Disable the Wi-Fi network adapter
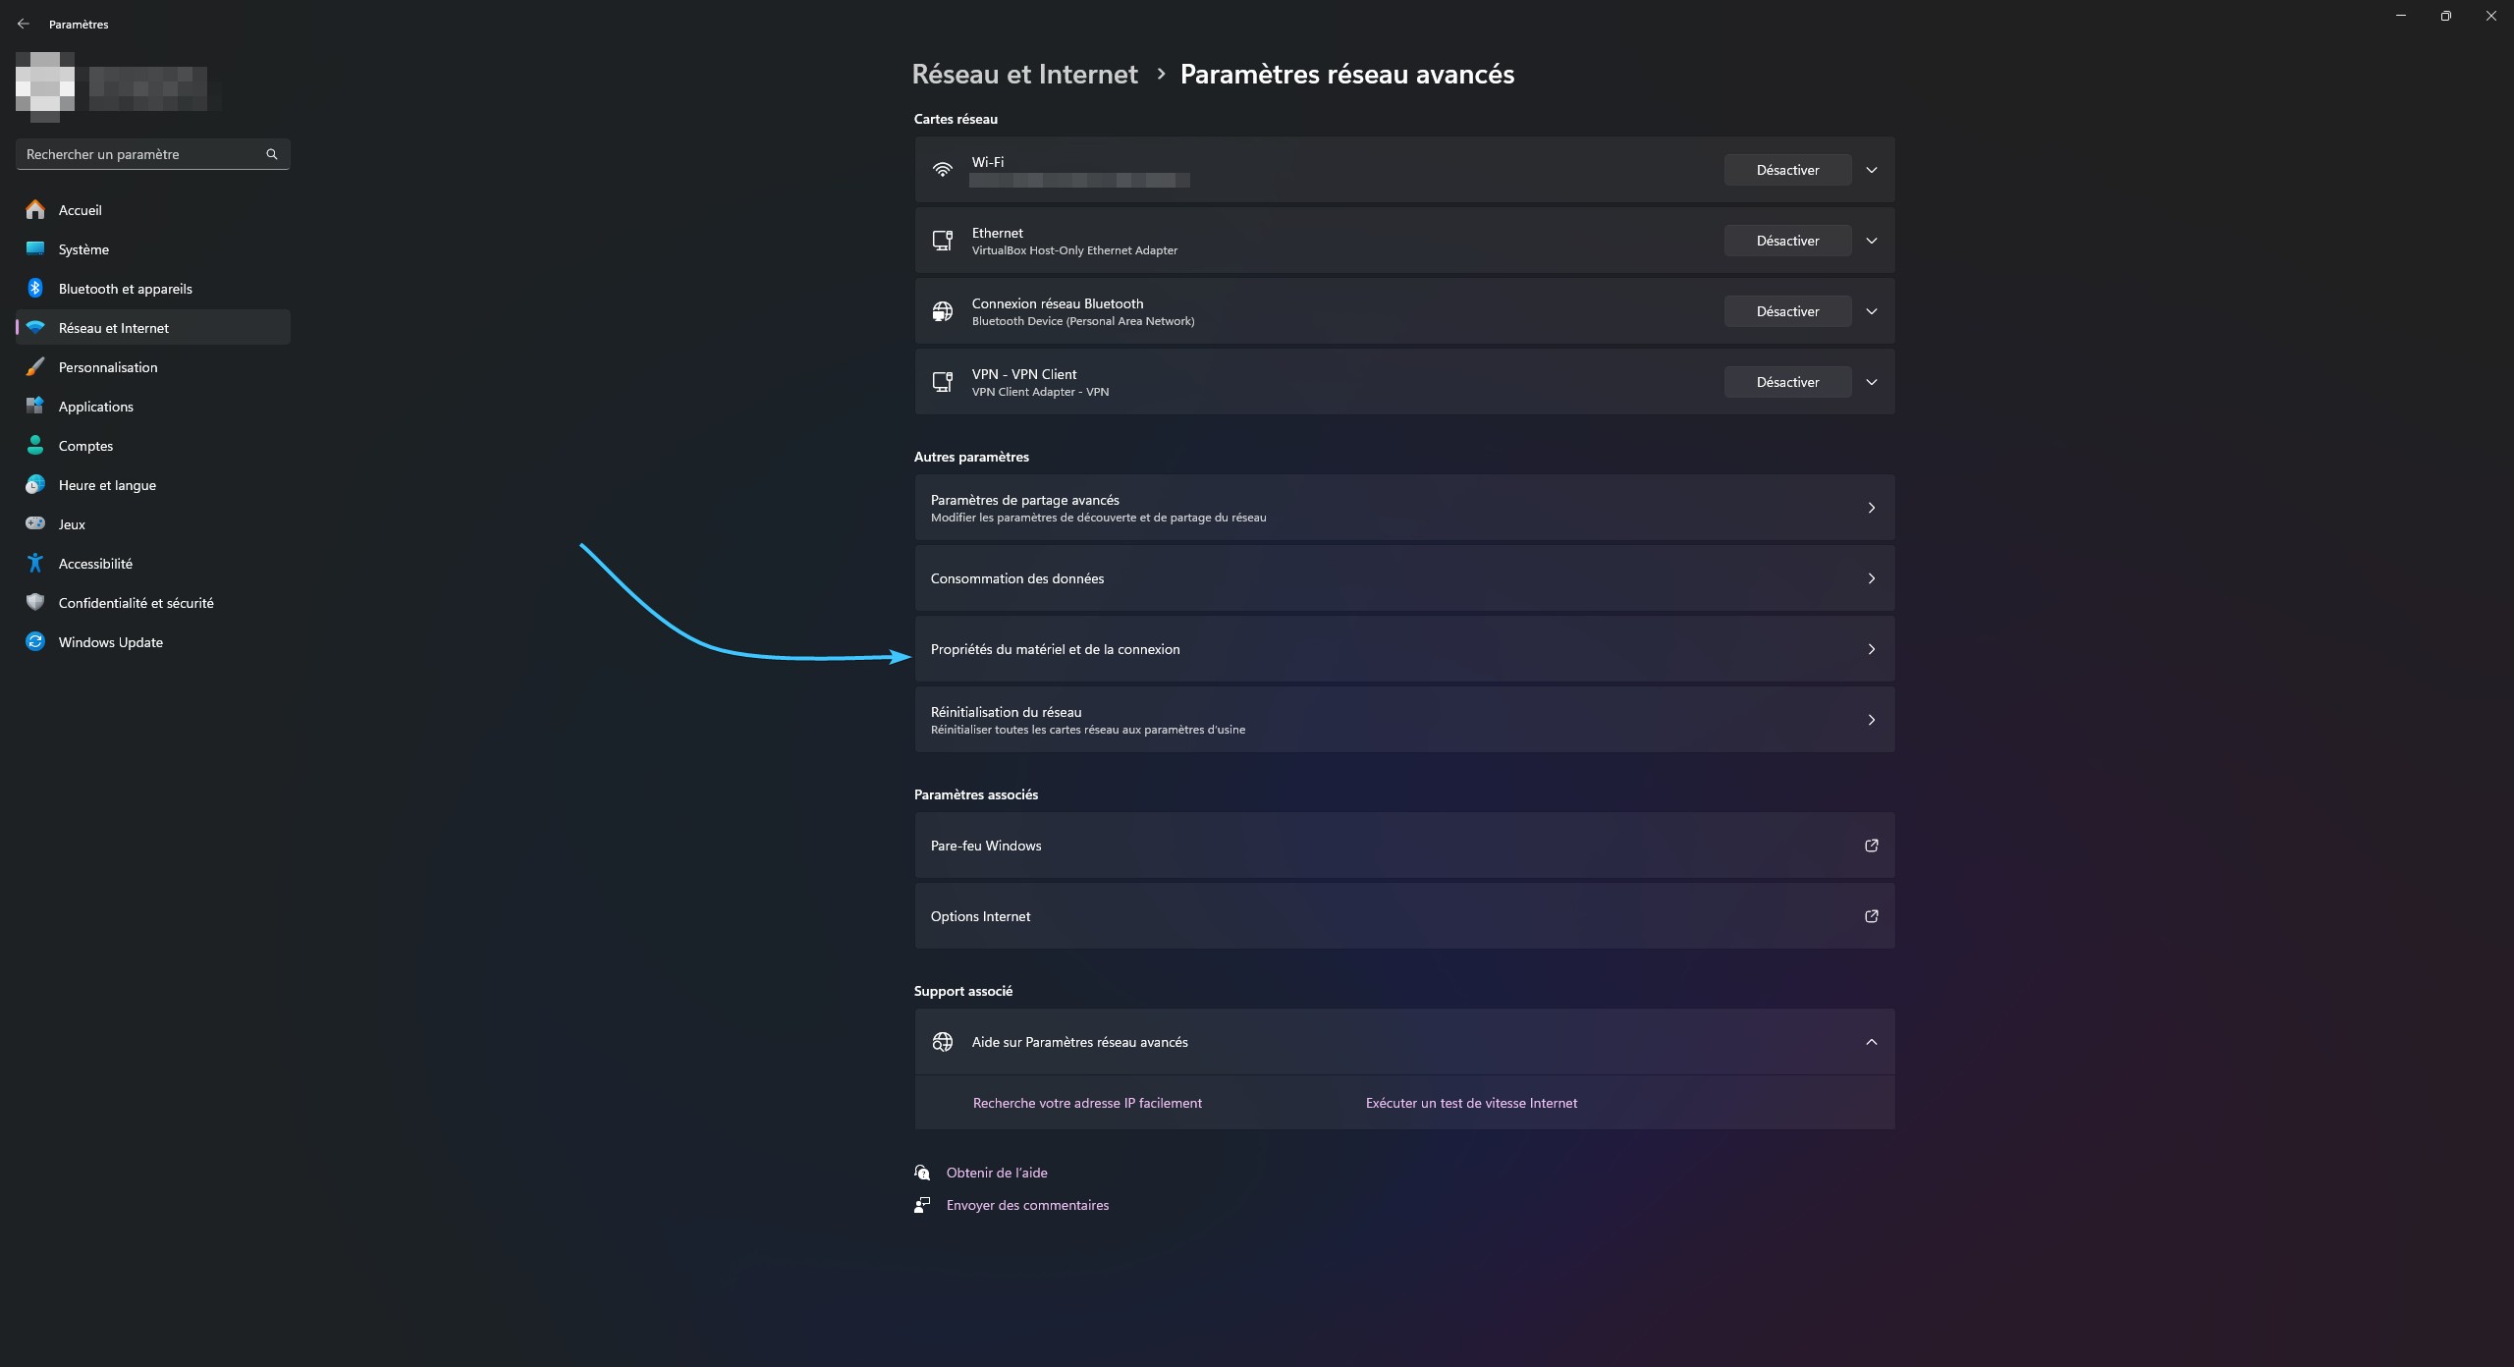 (x=1787, y=170)
